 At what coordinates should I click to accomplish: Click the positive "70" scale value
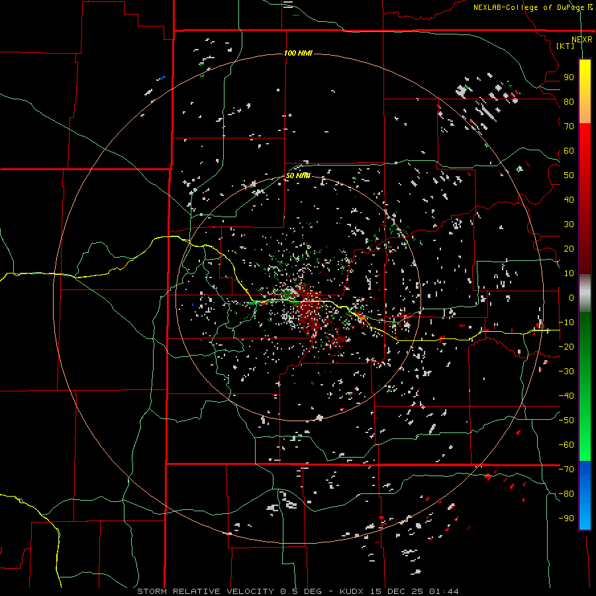click(569, 126)
